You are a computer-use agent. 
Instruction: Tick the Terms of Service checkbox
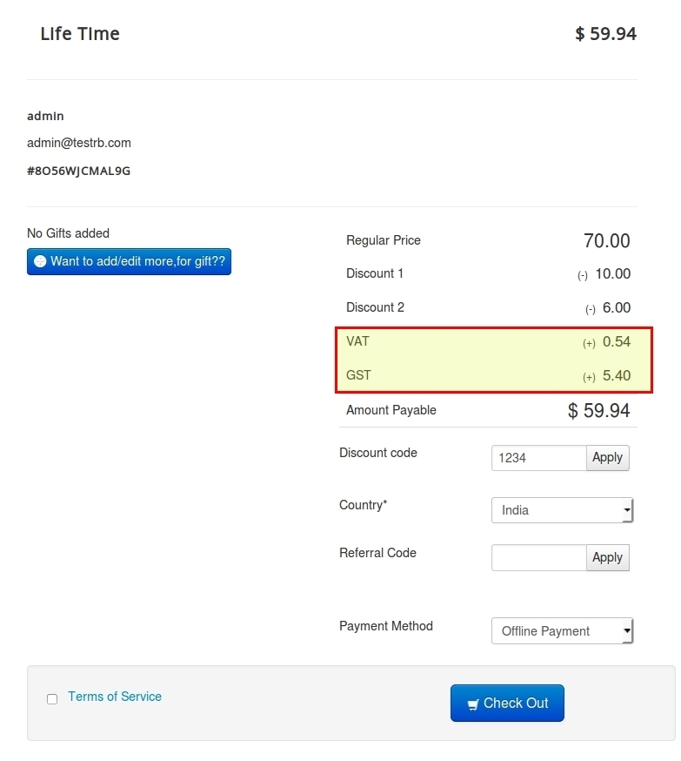click(x=52, y=699)
